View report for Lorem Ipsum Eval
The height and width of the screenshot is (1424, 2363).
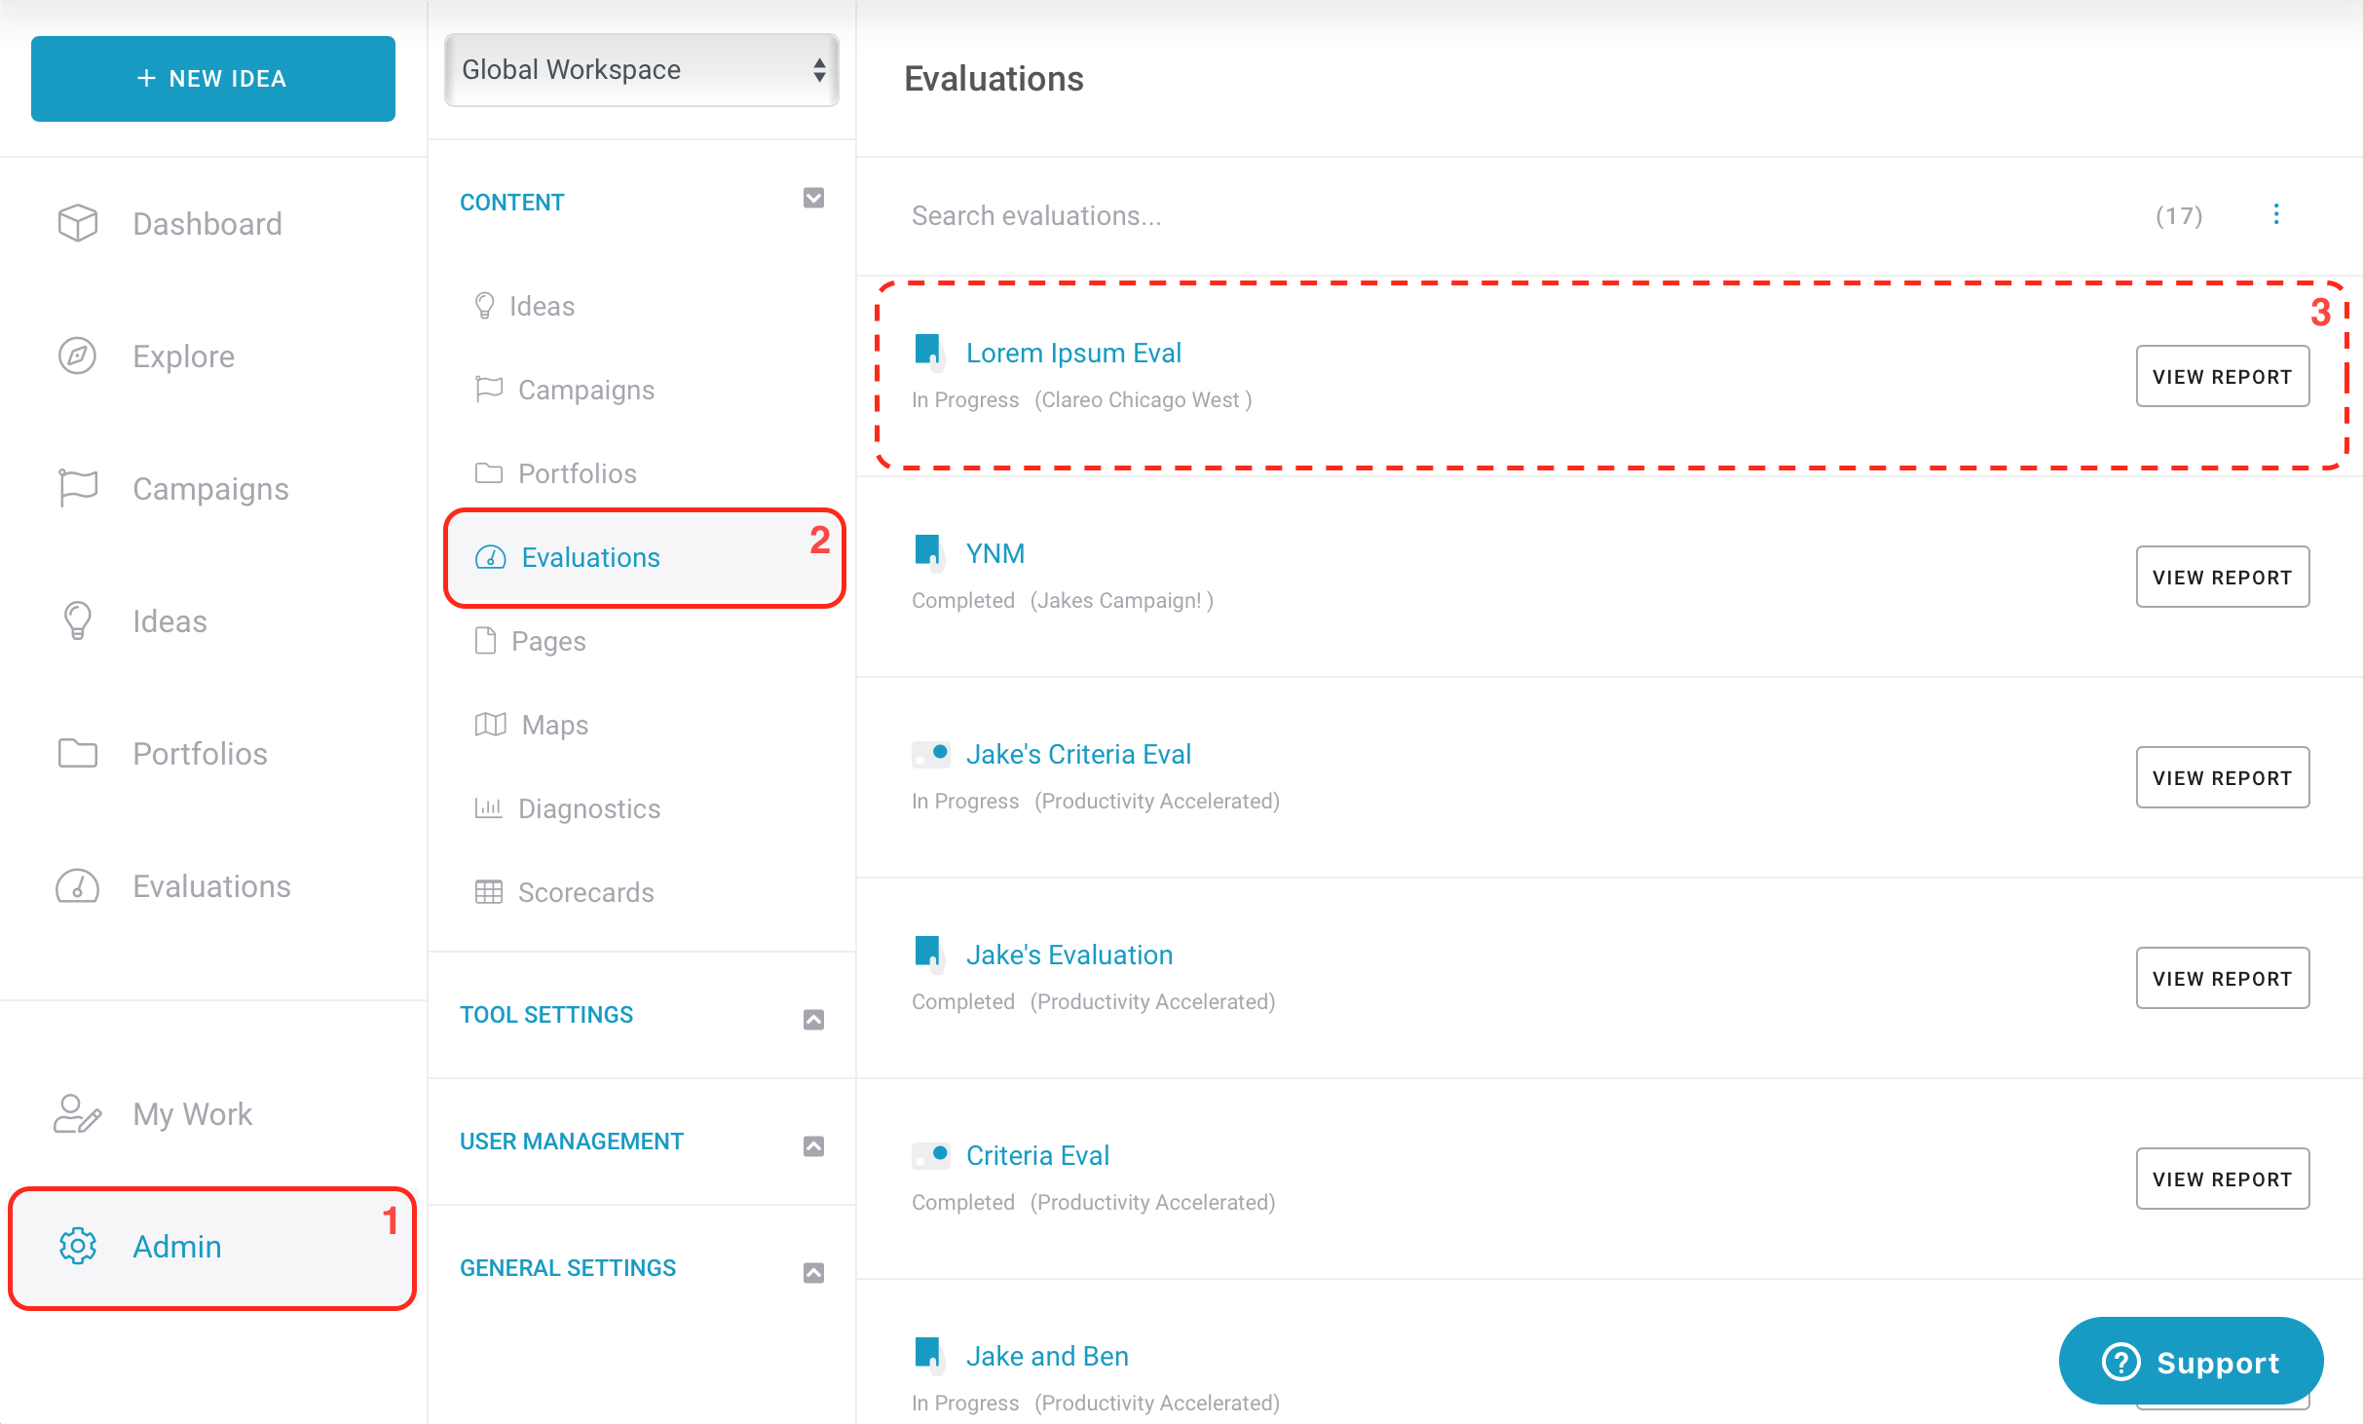[2223, 376]
